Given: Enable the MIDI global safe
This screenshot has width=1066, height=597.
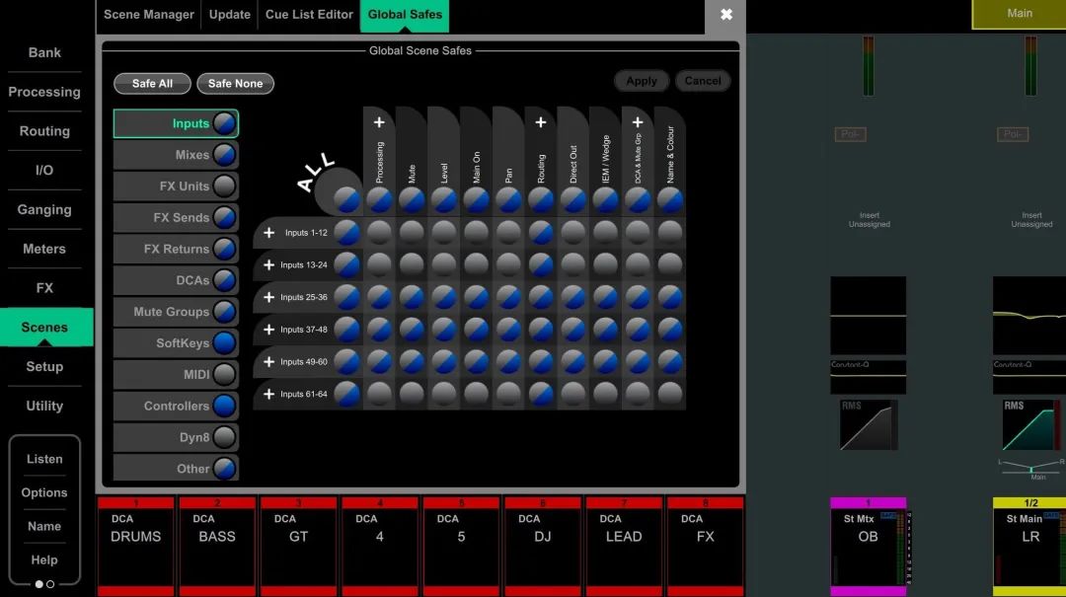Looking at the screenshot, I should 225,375.
